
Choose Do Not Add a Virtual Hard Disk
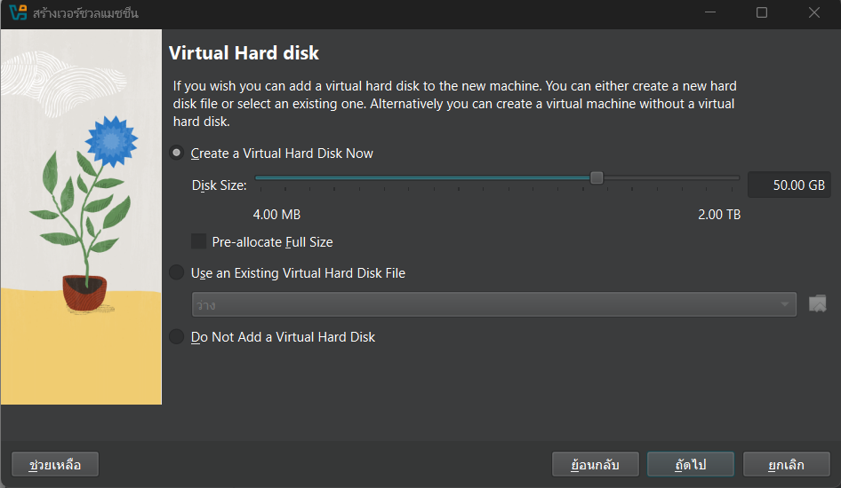point(177,337)
